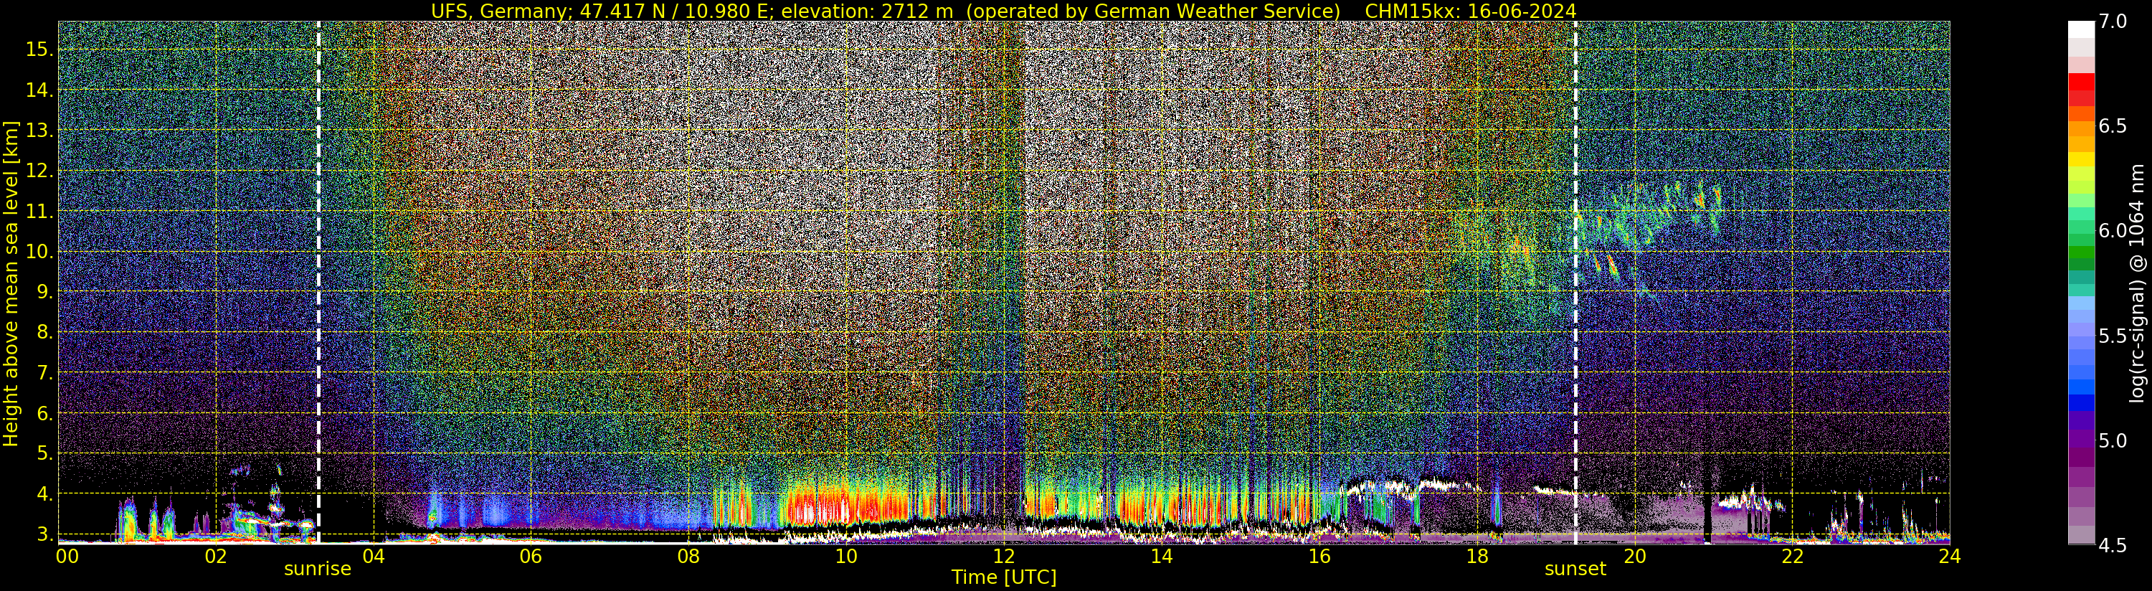Select the 10 km height tick label
The width and height of the screenshot is (2152, 591).
(x=39, y=252)
